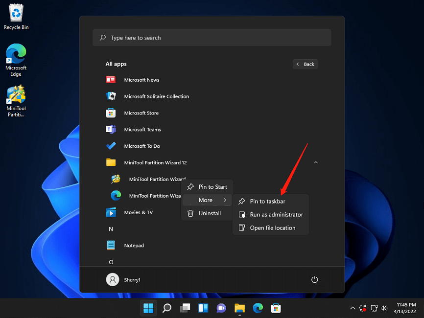Click the Edge-style MiniTool Partition Wizard icon
The width and height of the screenshot is (424, 318).
click(x=116, y=195)
